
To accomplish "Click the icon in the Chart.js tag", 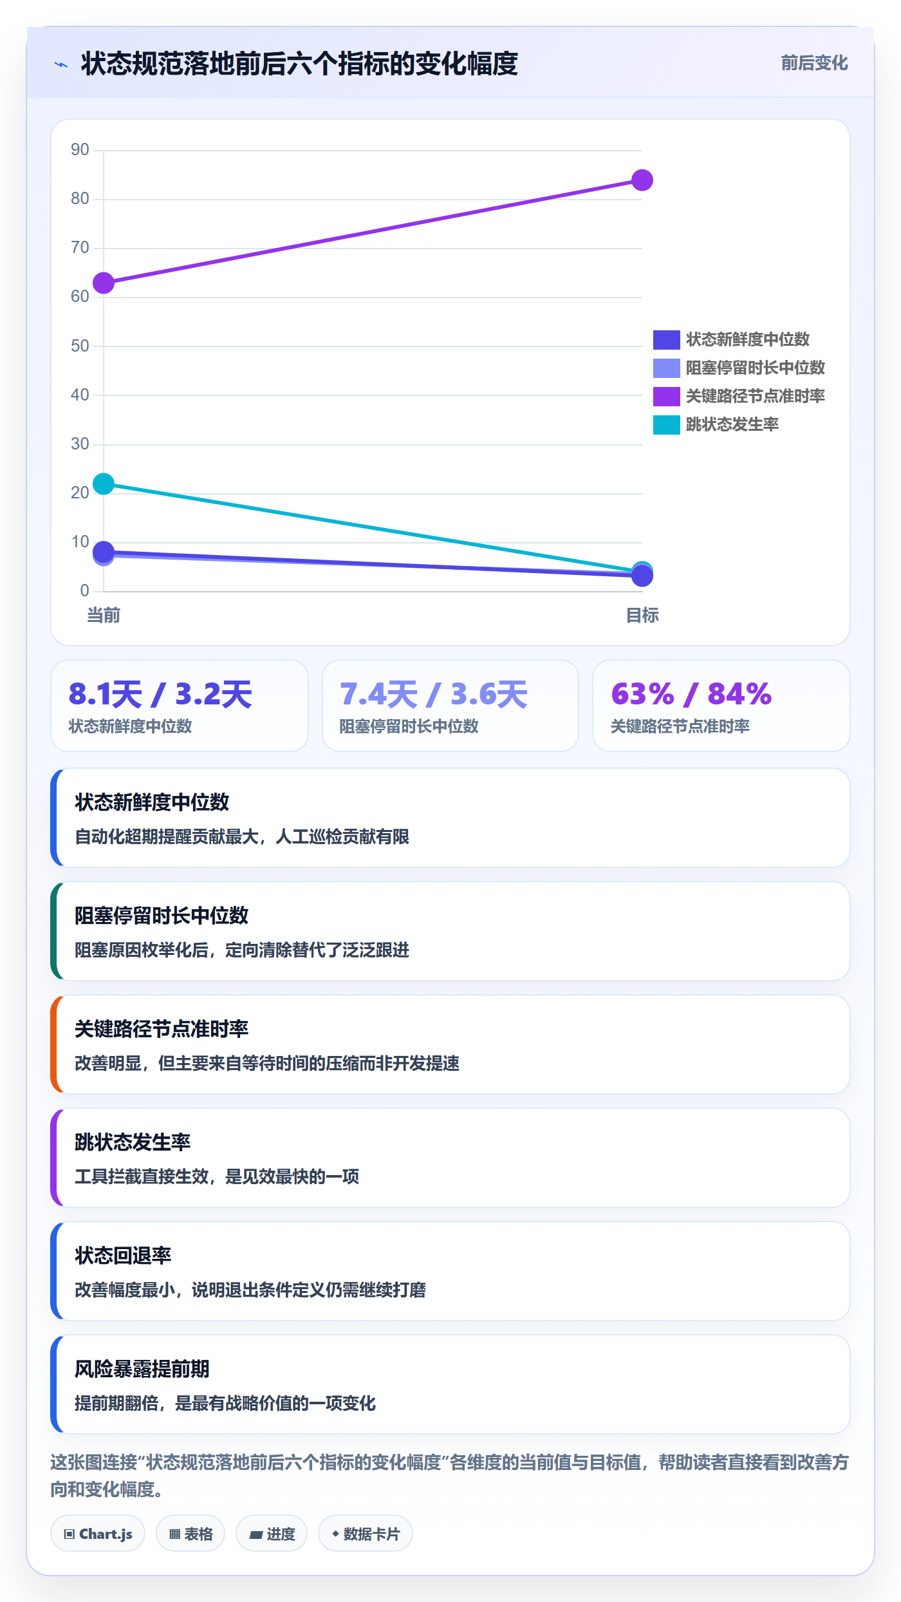I will (x=69, y=1534).
